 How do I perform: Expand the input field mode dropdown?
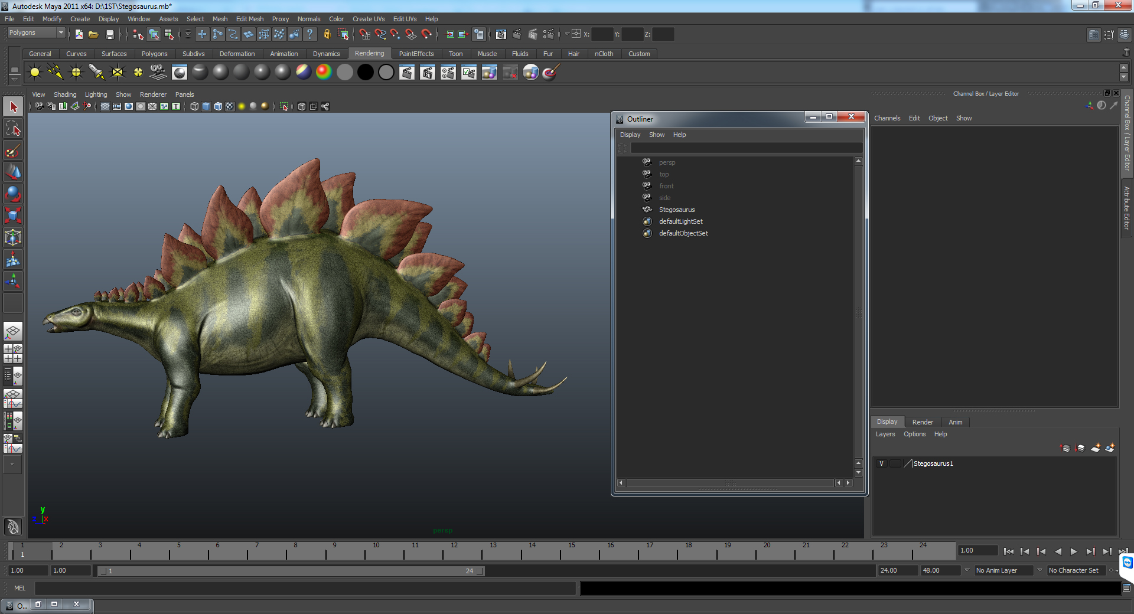coord(567,34)
